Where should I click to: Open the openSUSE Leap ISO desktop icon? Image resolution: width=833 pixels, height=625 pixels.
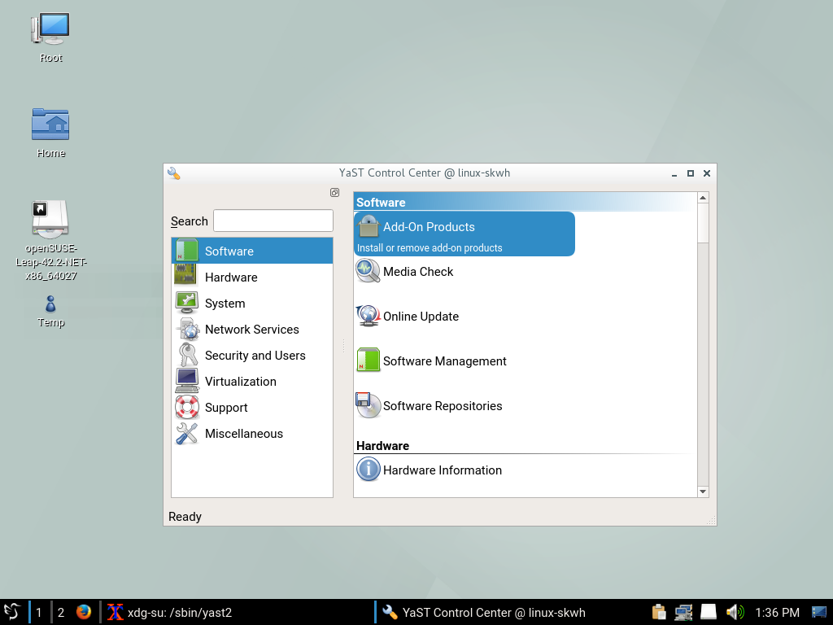click(x=50, y=220)
